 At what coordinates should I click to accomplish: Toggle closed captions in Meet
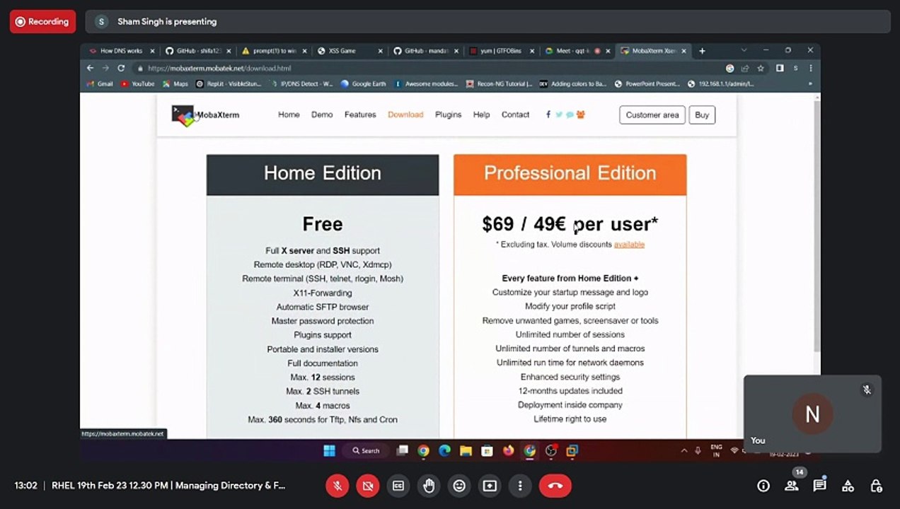[398, 486]
